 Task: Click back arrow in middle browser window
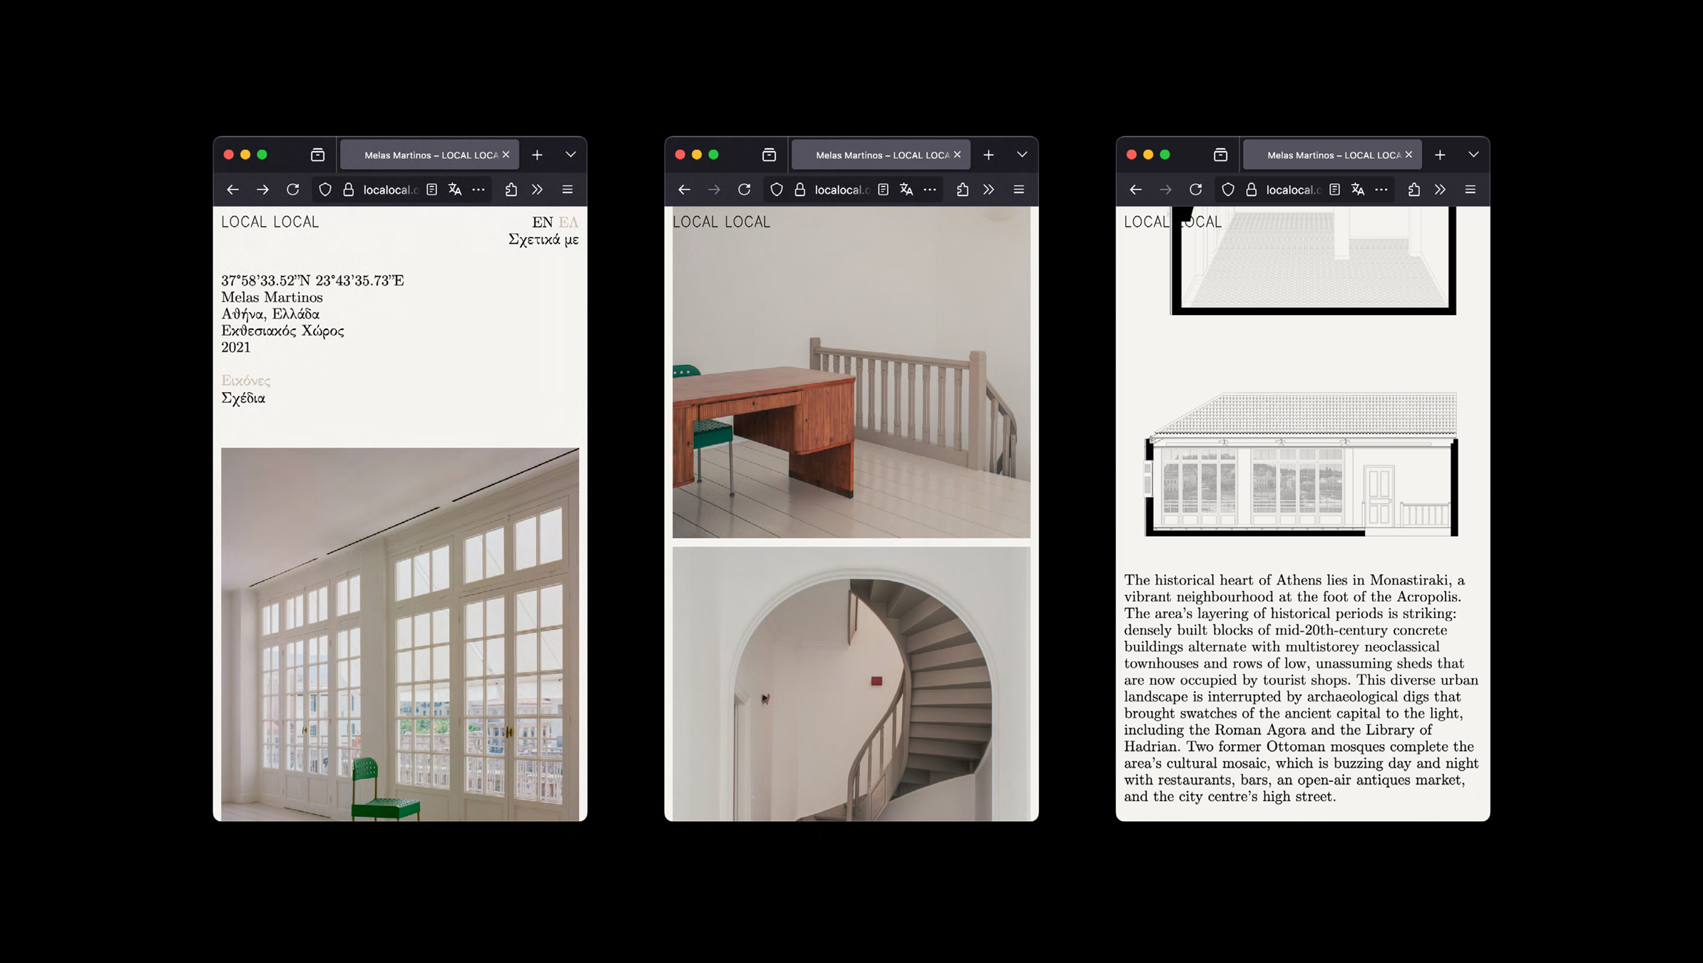tap(684, 190)
